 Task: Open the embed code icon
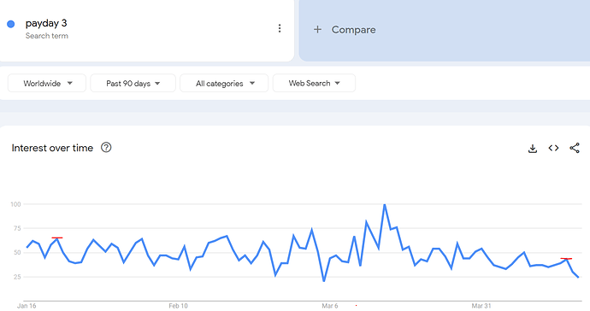(x=553, y=148)
